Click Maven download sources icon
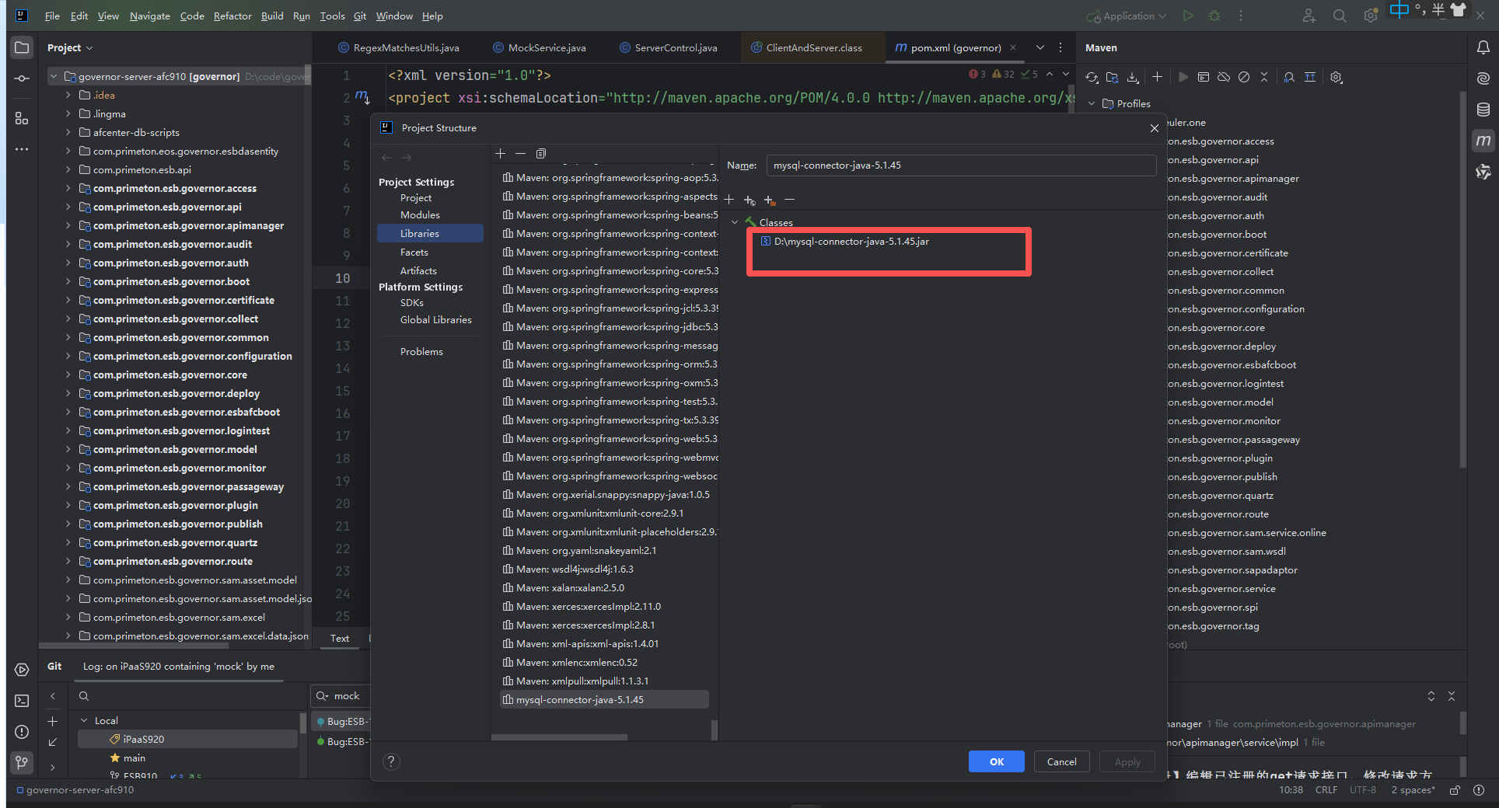This screenshot has height=808, width=1499. click(1133, 77)
